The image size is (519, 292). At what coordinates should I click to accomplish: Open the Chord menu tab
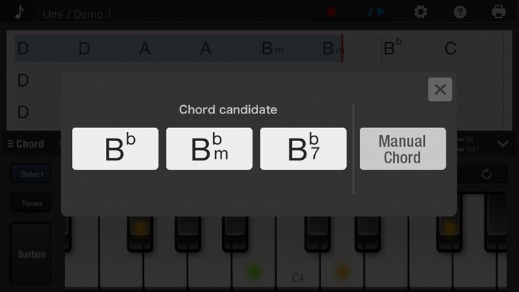tap(26, 144)
